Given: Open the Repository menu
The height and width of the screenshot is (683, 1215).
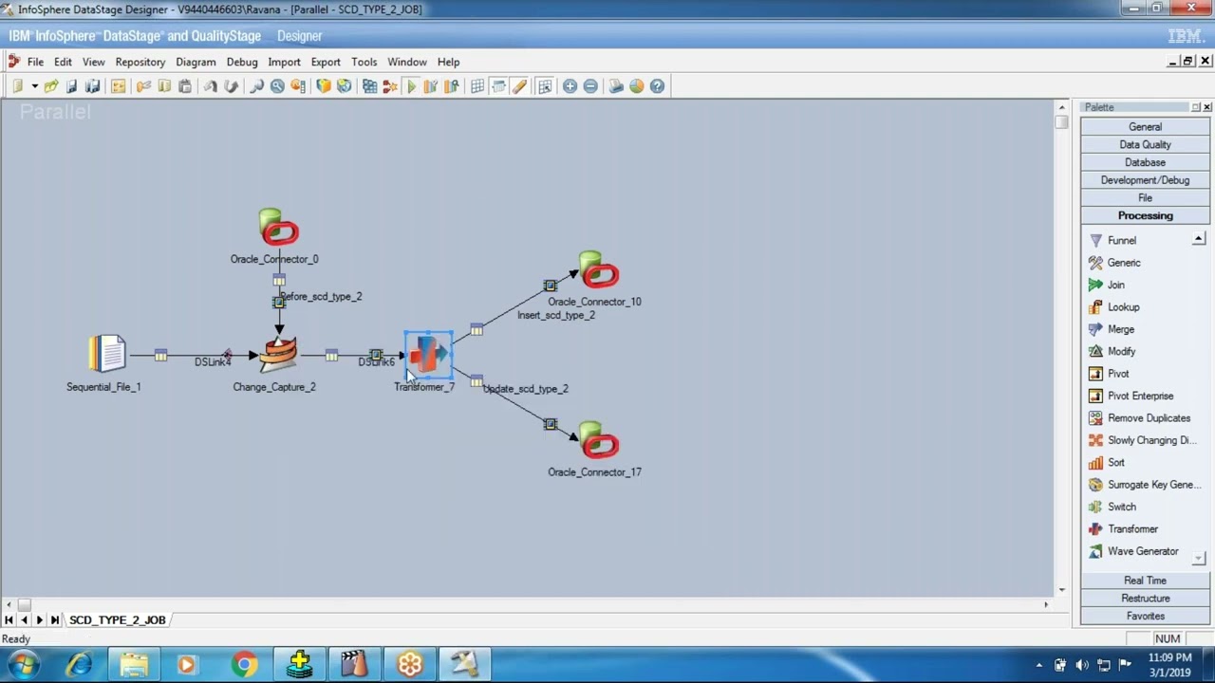Looking at the screenshot, I should click(140, 62).
